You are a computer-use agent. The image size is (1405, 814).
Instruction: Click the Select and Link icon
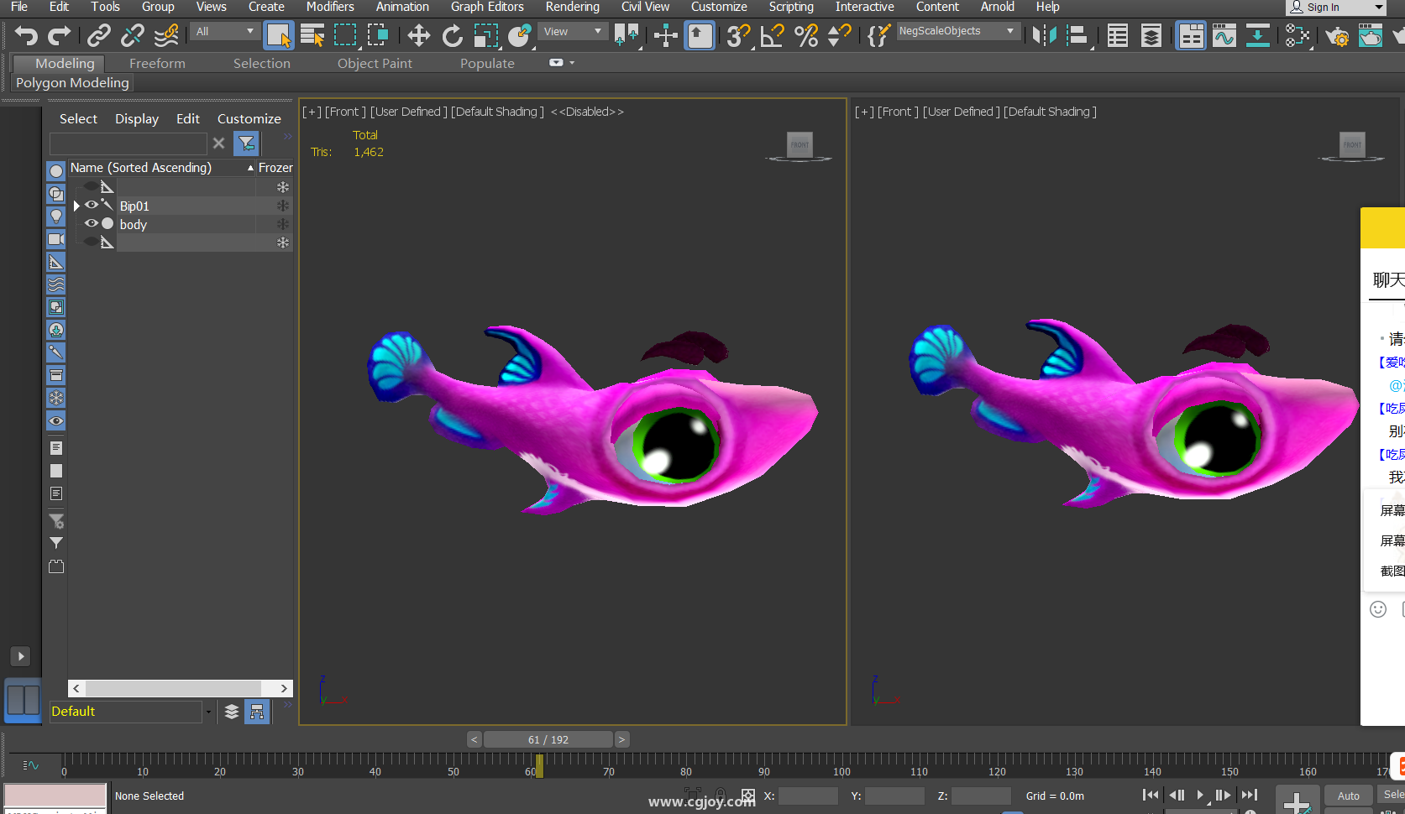pos(99,35)
